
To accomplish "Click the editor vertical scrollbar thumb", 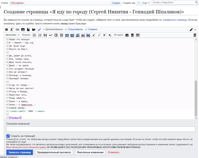I will click(x=196, y=98).
